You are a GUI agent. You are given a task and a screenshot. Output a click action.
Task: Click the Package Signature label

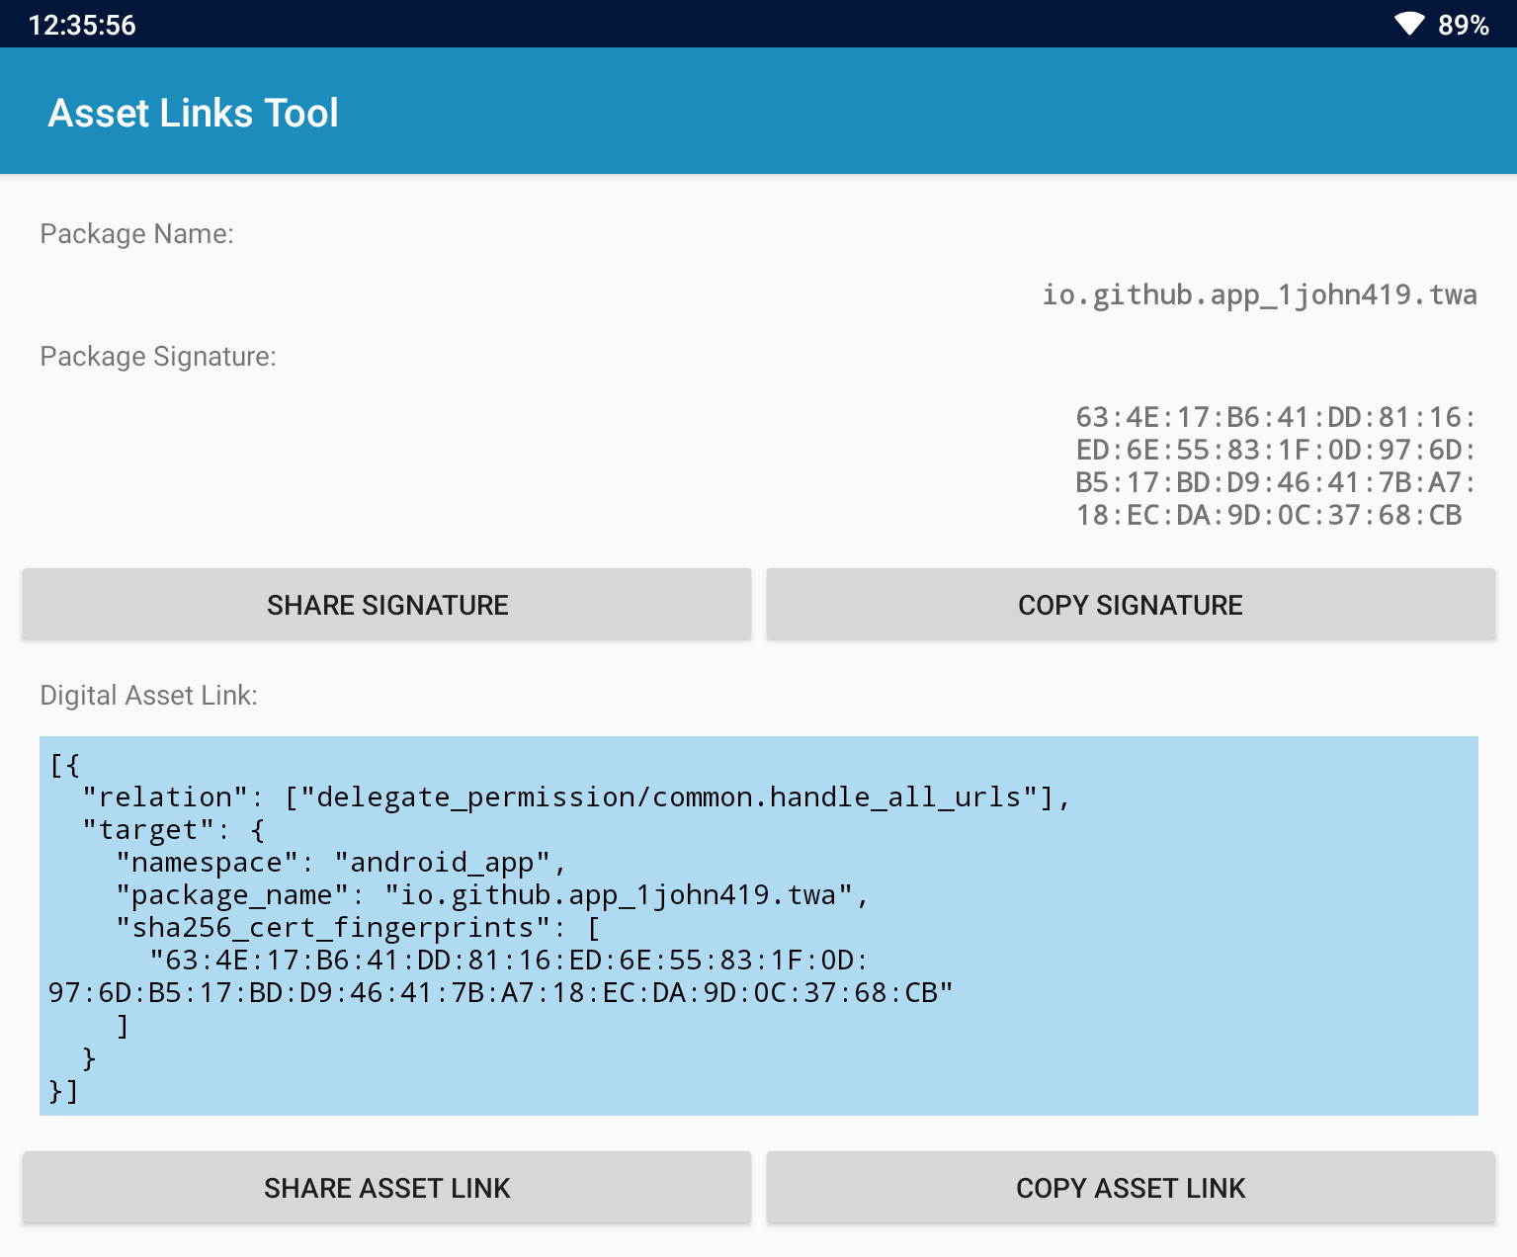pos(158,356)
